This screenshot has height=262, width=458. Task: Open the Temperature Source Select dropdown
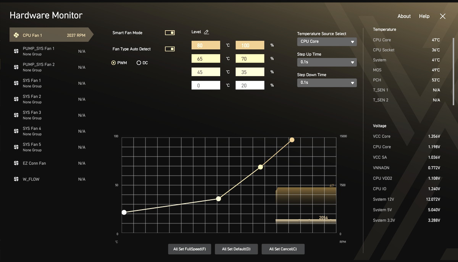[x=327, y=42]
